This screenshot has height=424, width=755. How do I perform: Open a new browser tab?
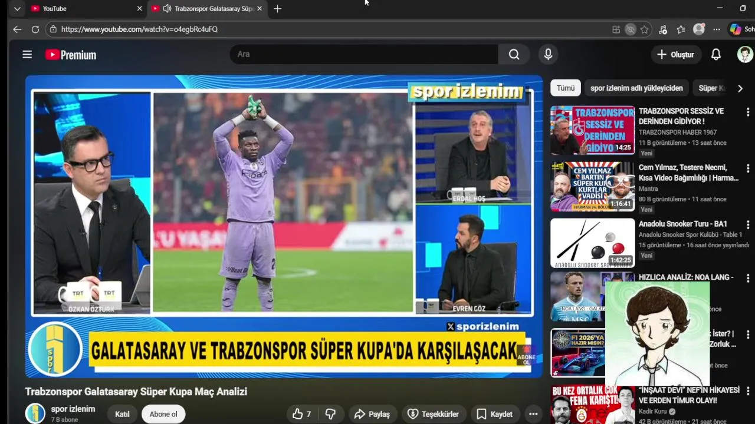pyautogui.click(x=277, y=9)
